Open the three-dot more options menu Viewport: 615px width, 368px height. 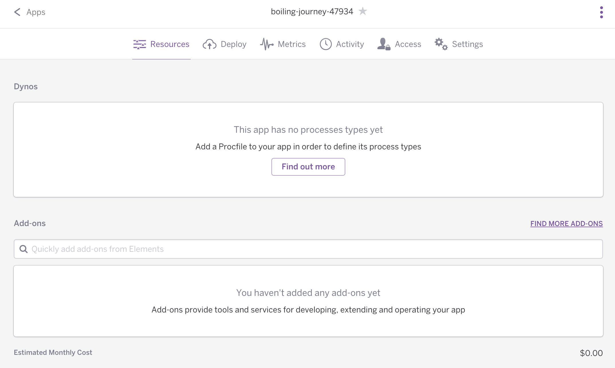pos(601,12)
